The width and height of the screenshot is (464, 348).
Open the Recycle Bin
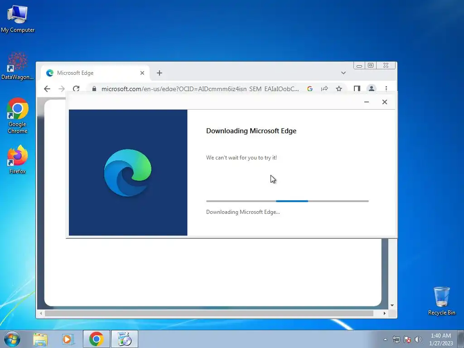[x=441, y=301]
